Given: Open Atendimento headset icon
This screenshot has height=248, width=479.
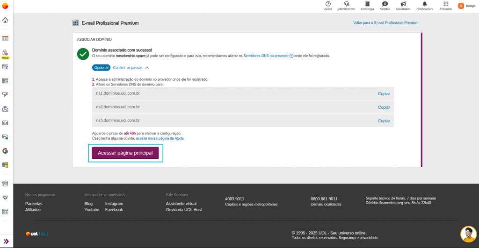Looking at the screenshot, I should tap(347, 6).
